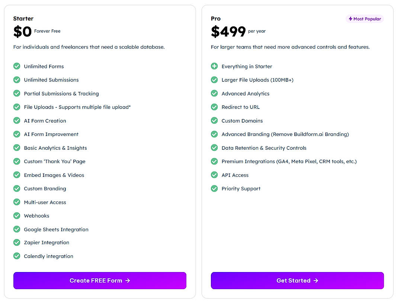Select the checkmark beside Priority Support
Screen dimensions: 398x304
point(214,188)
